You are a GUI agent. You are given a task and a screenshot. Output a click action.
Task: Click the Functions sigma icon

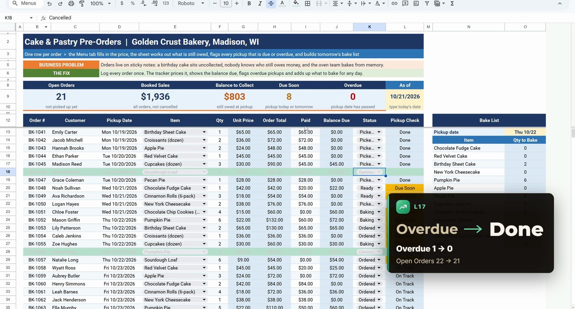point(452,3)
